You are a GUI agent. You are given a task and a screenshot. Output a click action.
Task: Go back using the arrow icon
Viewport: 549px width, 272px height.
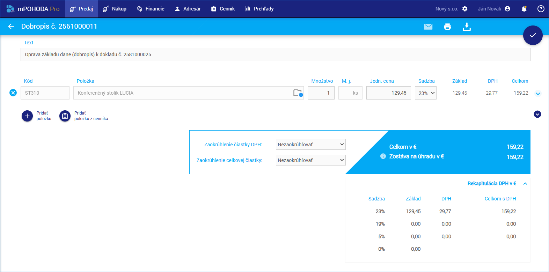click(11, 27)
